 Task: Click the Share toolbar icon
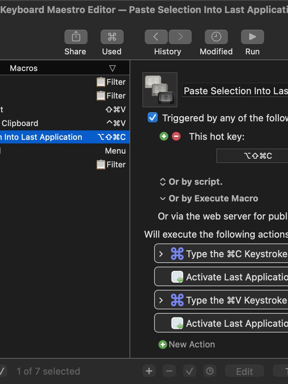[76, 37]
